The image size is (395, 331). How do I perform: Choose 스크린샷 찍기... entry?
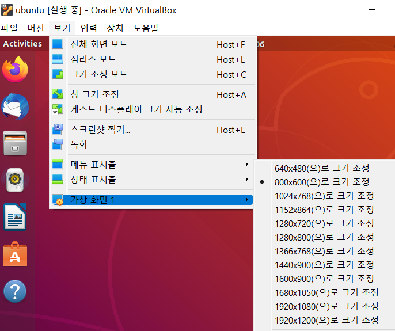point(153,130)
